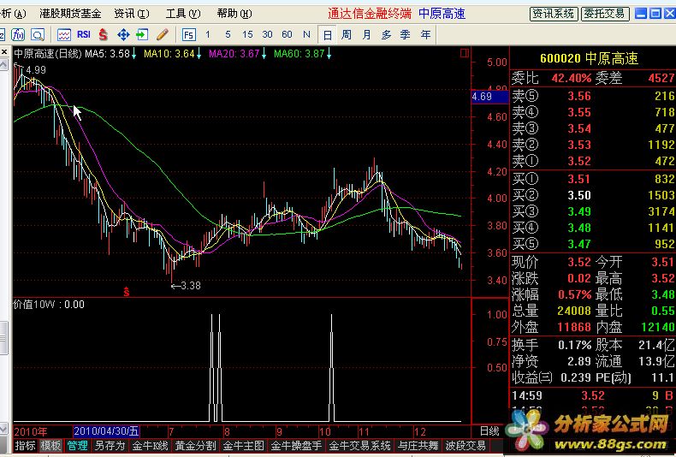The image size is (676, 457).
Task: Switch to 30-minute period
Action: (267, 34)
